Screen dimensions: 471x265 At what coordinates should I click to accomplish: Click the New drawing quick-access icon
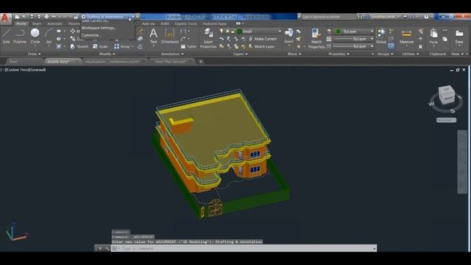coord(17,17)
